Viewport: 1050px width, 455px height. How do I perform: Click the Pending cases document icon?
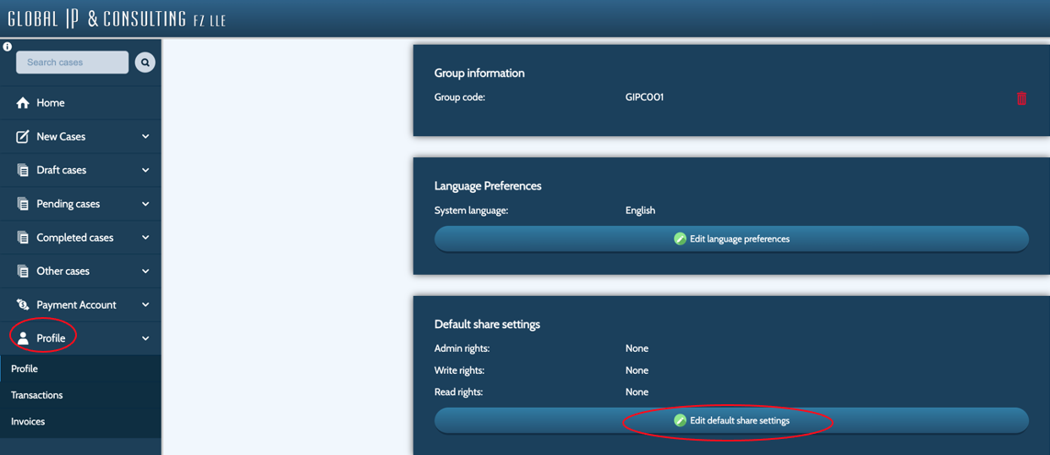(23, 204)
